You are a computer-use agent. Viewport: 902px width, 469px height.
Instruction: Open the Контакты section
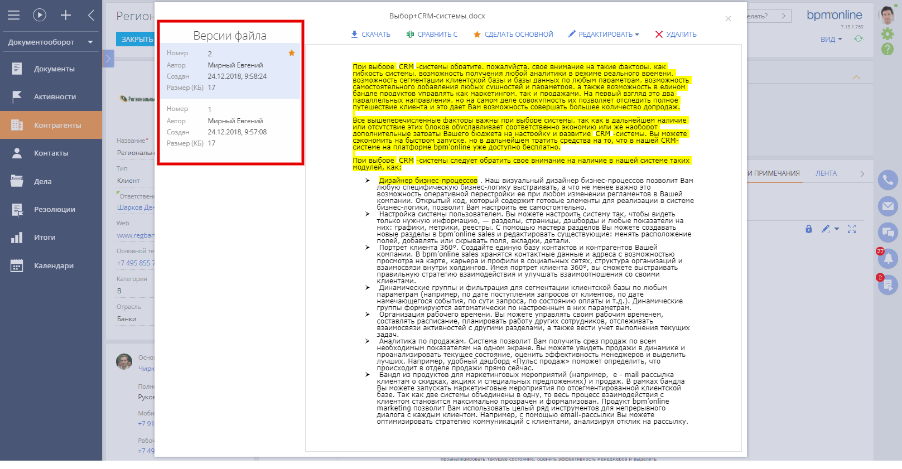coord(51,153)
